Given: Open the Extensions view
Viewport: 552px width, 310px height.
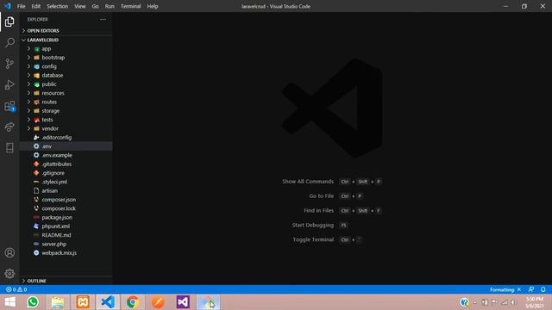Looking at the screenshot, I should 9,106.
